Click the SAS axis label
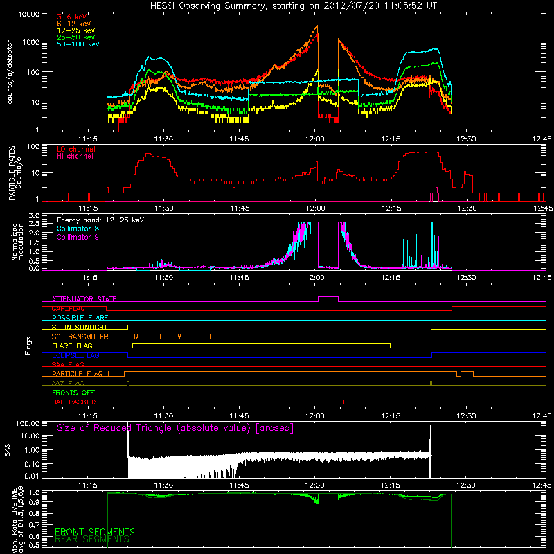Viewport: 554px width, 554px height. [x=8, y=450]
